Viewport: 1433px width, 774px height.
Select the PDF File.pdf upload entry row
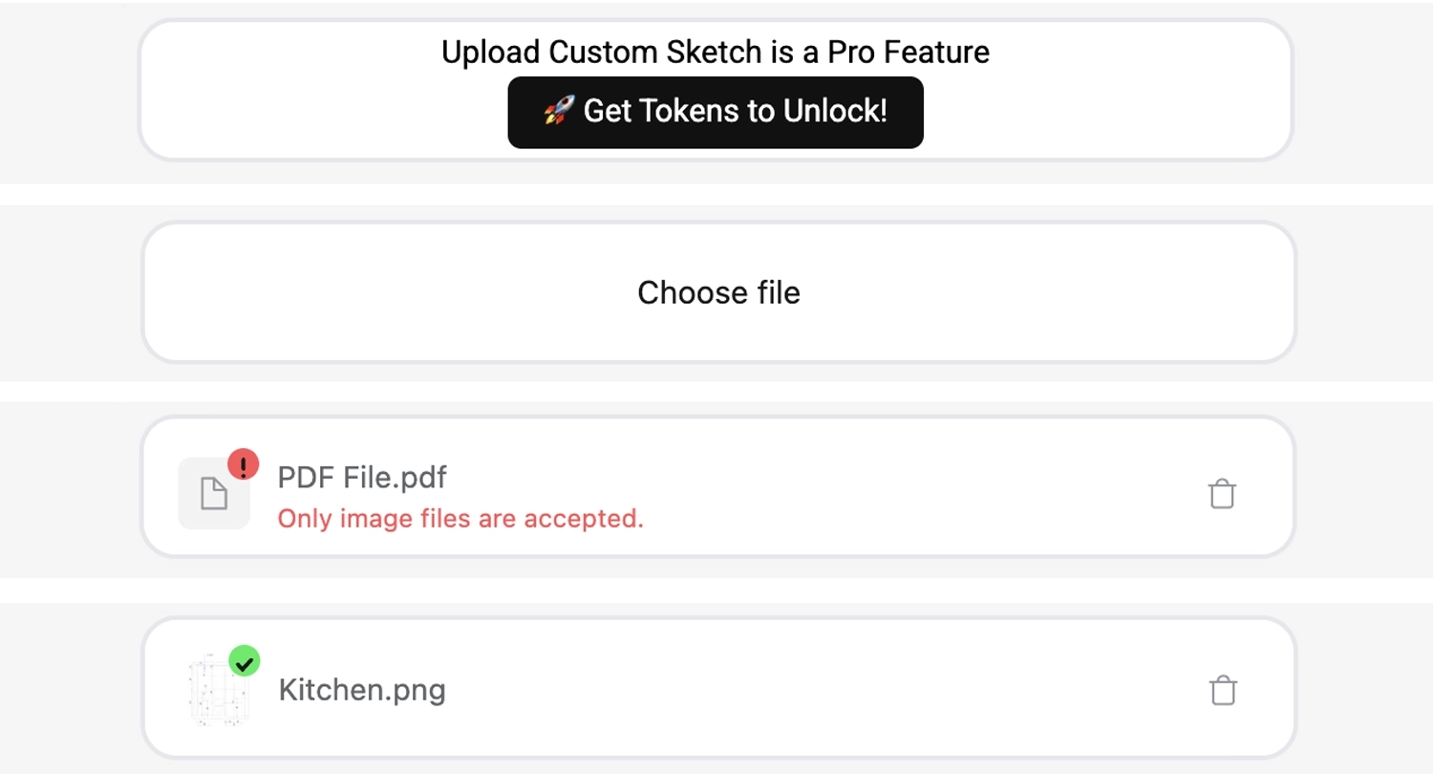tap(715, 487)
